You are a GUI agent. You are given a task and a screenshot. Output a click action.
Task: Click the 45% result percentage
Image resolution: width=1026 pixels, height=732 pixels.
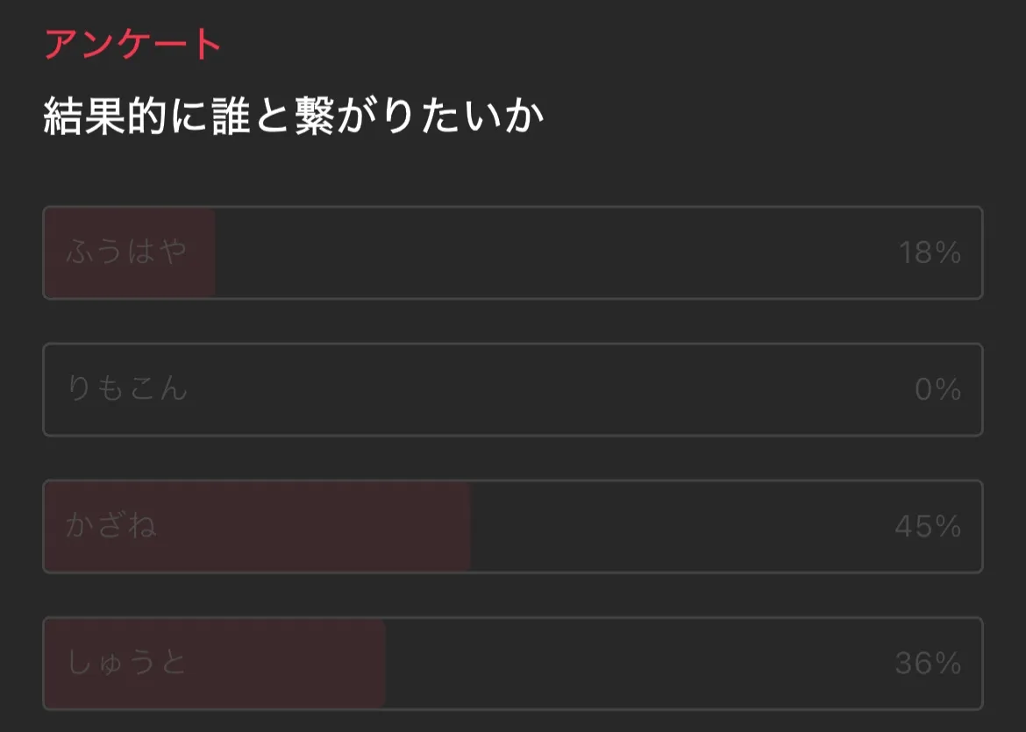pyautogui.click(x=928, y=527)
